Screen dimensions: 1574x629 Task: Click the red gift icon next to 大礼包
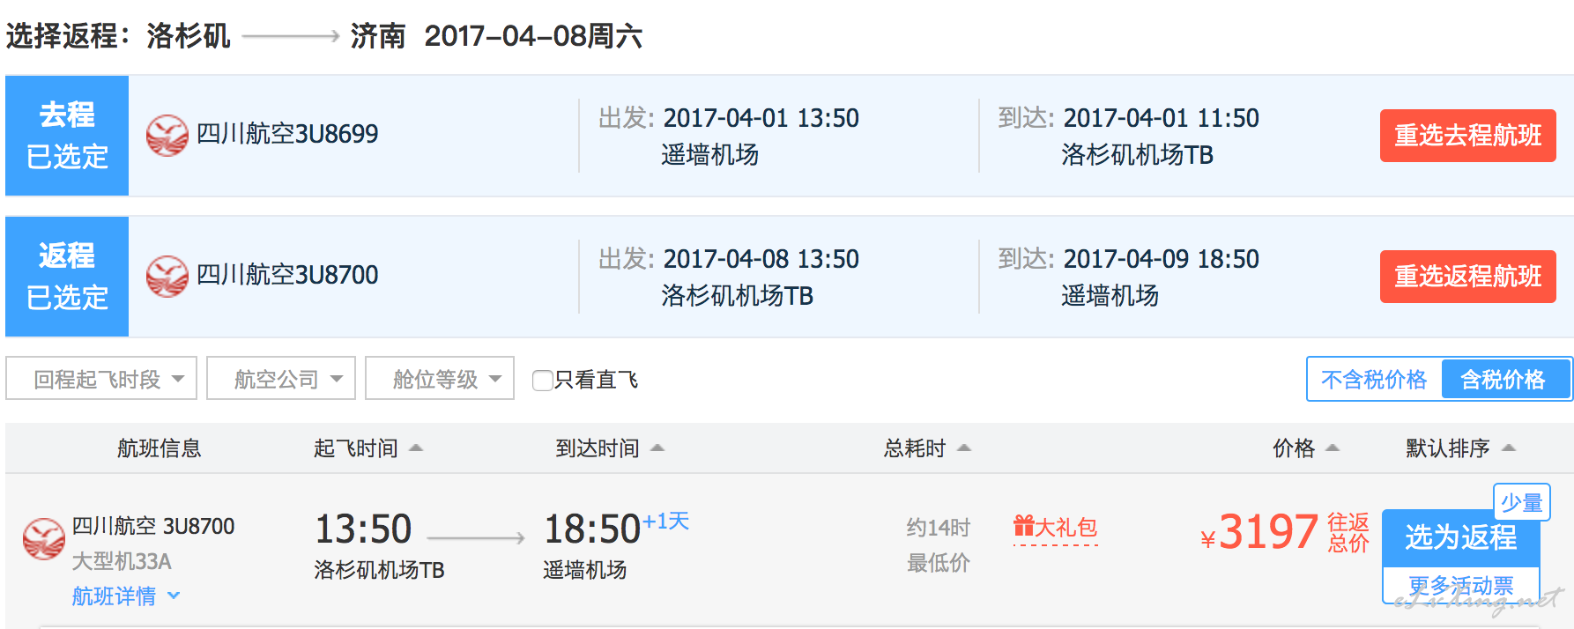(x=1024, y=526)
